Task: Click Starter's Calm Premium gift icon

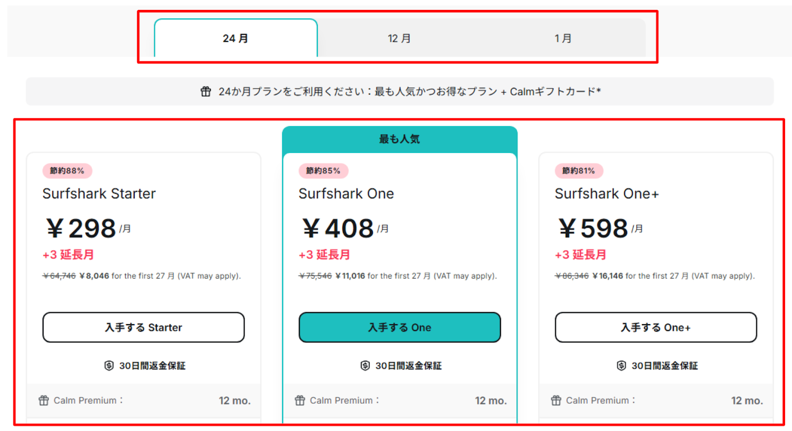Action: [x=44, y=400]
